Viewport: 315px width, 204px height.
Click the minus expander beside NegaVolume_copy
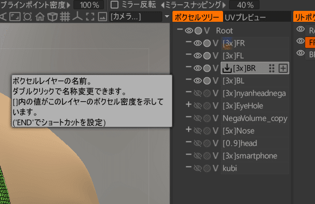[188, 117]
